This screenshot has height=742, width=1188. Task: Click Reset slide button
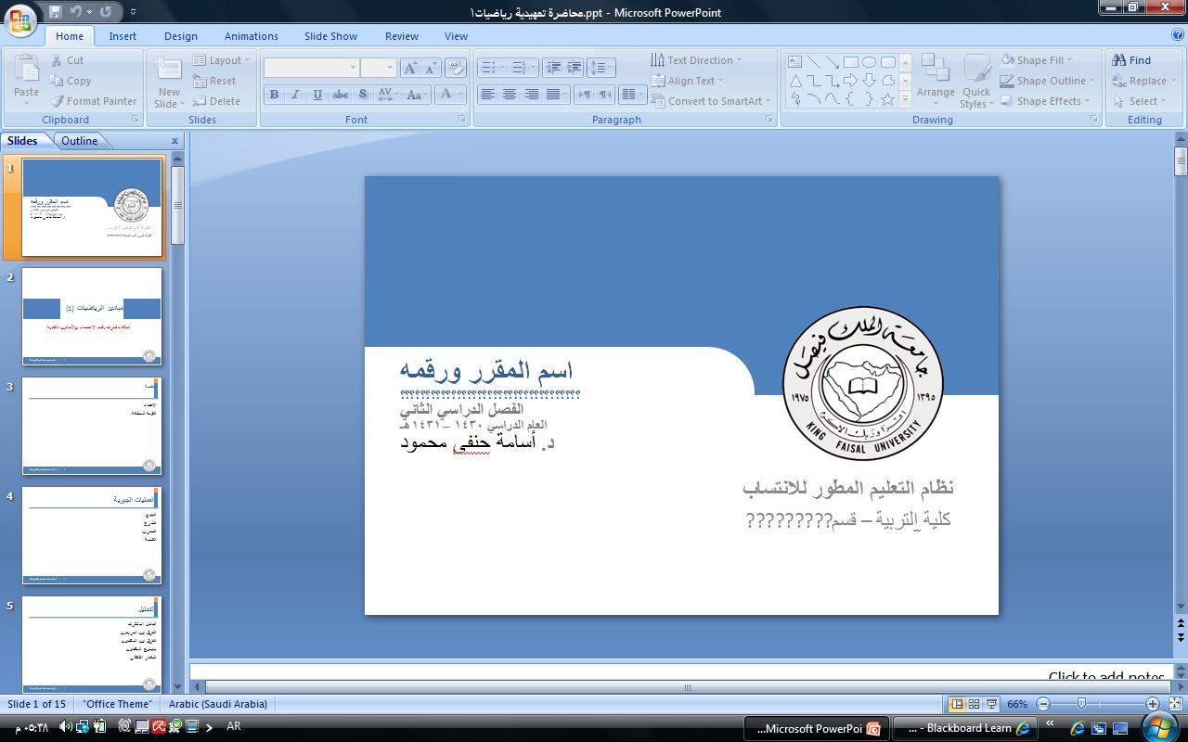click(214, 81)
